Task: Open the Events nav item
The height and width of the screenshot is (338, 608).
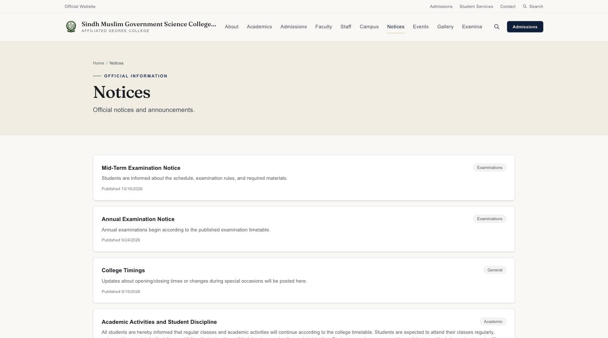Action: click(x=421, y=27)
